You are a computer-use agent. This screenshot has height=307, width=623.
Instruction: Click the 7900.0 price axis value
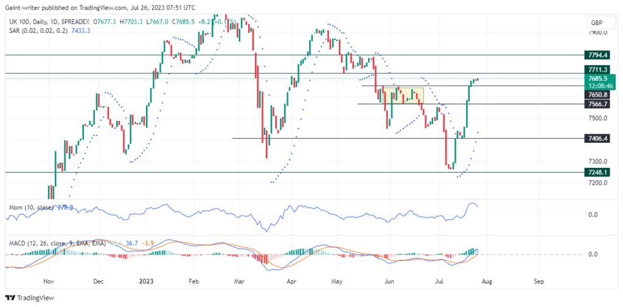tap(599, 33)
